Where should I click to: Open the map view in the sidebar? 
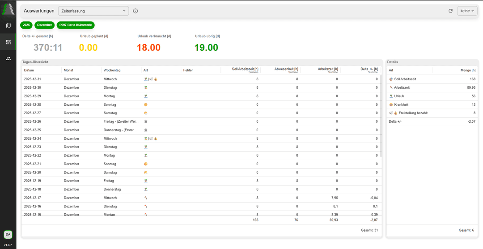pyautogui.click(x=8, y=25)
